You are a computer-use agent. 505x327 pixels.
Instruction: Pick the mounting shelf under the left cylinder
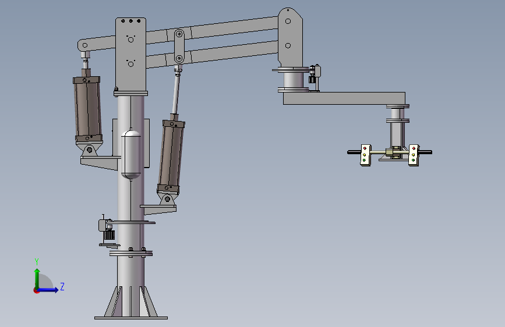click(100, 162)
